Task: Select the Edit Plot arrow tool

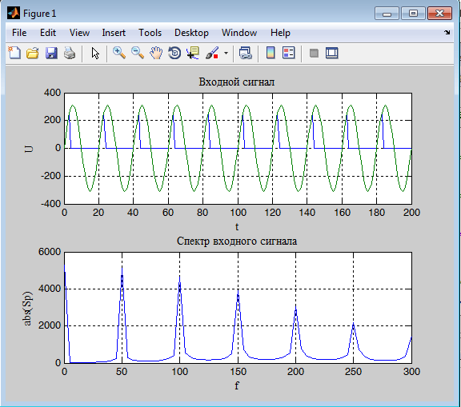Action: (95, 53)
